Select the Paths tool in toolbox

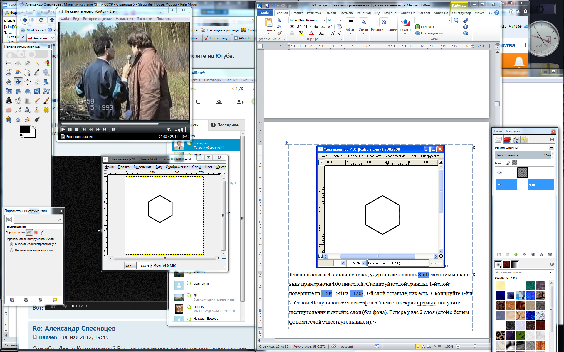[28, 72]
